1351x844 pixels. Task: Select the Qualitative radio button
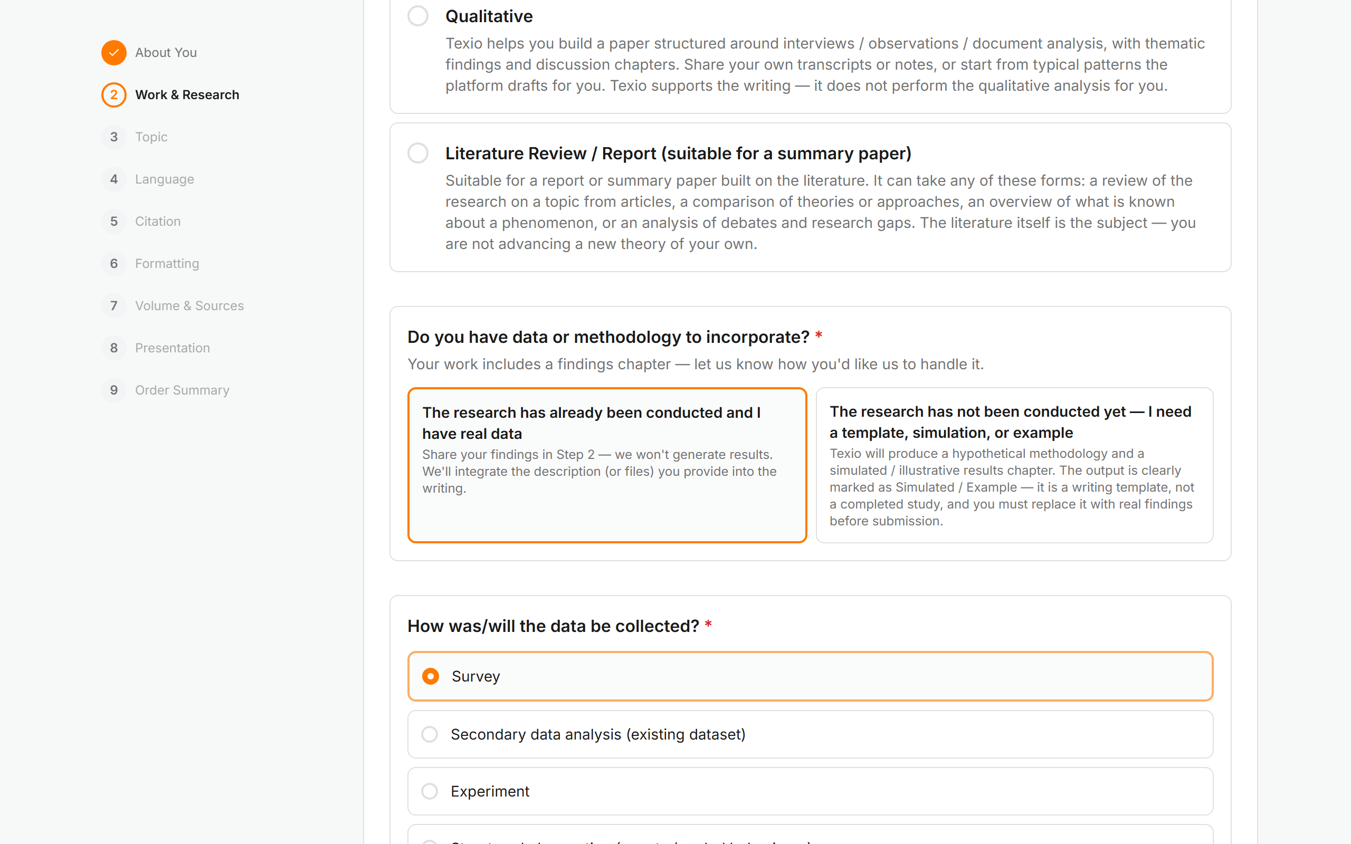coord(417,16)
